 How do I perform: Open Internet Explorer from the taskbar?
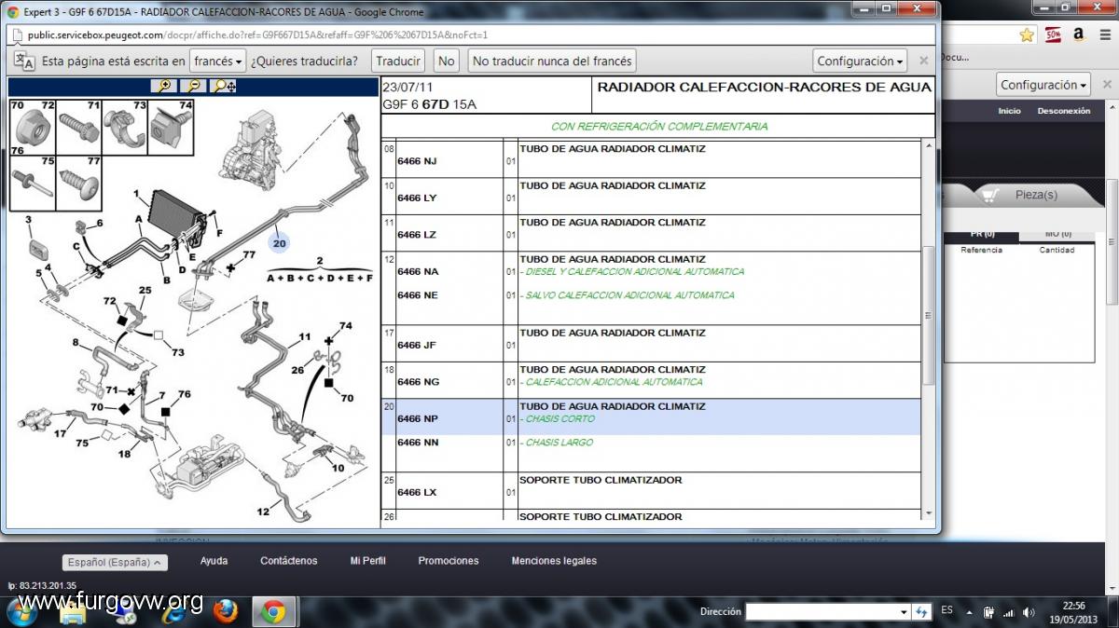[x=173, y=611]
